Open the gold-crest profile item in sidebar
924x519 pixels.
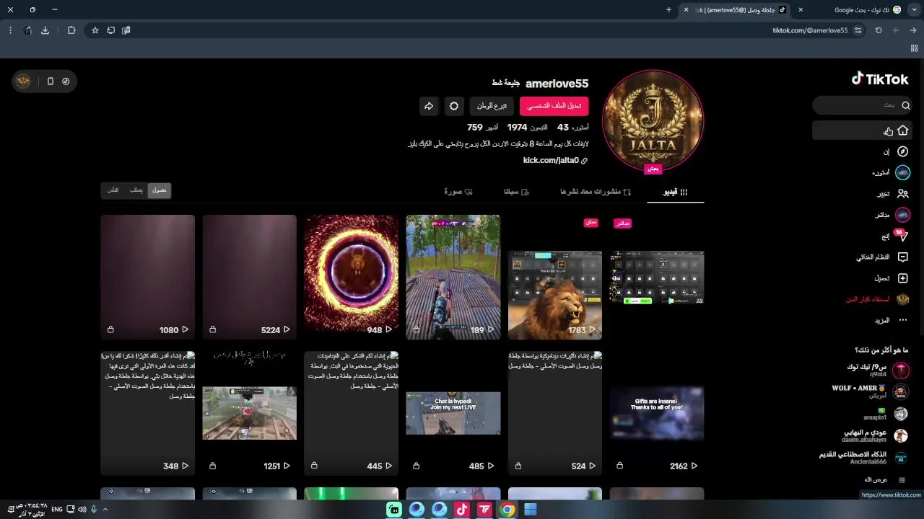(902, 299)
